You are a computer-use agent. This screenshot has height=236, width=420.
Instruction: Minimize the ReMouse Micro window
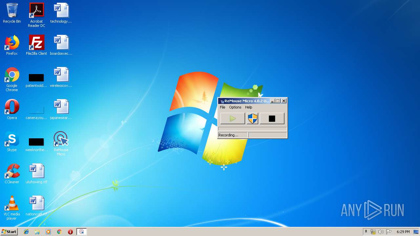[x=272, y=101]
